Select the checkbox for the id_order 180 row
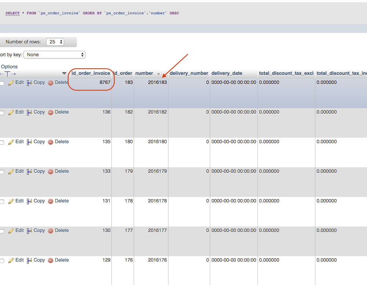367x285 pixels. [x=2, y=142]
